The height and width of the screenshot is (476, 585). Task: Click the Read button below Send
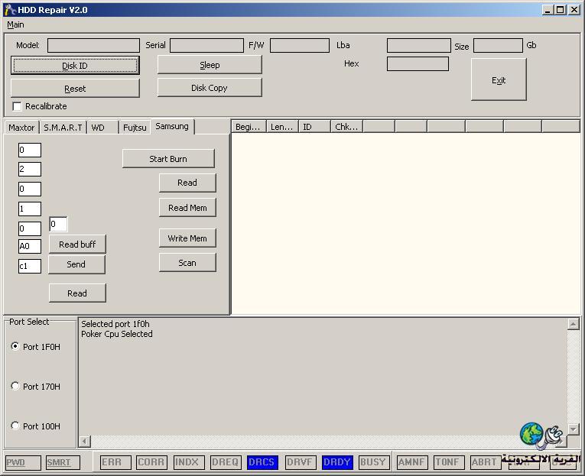pyautogui.click(x=77, y=293)
